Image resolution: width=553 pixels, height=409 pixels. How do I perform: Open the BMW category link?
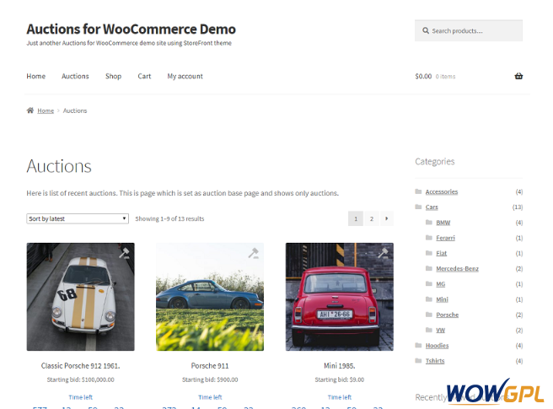pos(443,223)
